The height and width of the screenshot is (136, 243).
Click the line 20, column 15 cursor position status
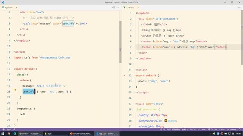(x=170, y=130)
